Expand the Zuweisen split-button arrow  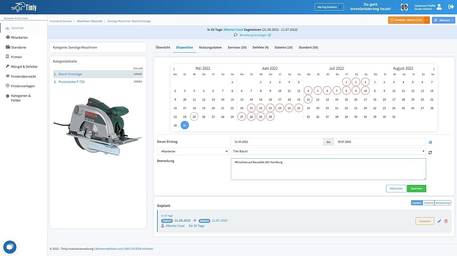(x=427, y=20)
